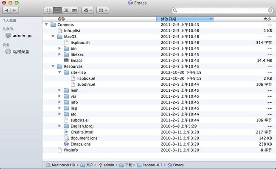Clear the search field with the X button

click(x=270, y=10)
